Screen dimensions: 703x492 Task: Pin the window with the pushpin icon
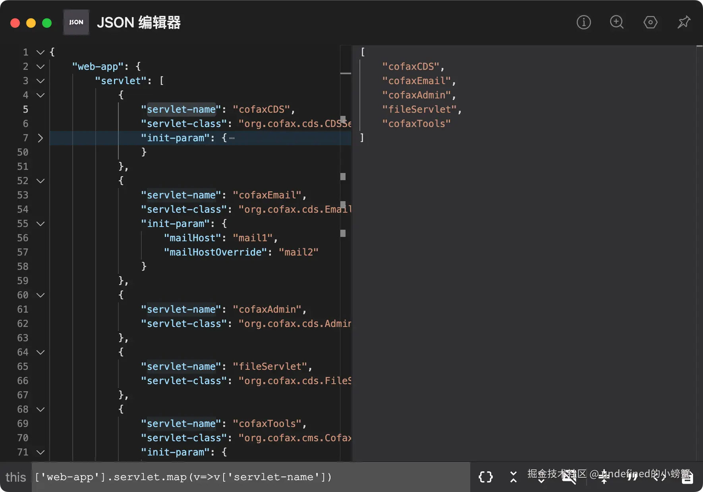point(684,22)
